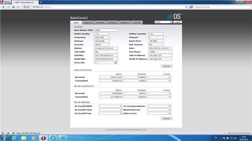
Task: Click the address bar URL field
Action: (107, 7)
